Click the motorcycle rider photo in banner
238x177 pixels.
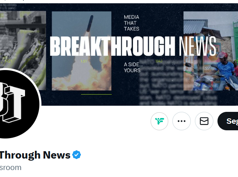(x=211, y=51)
